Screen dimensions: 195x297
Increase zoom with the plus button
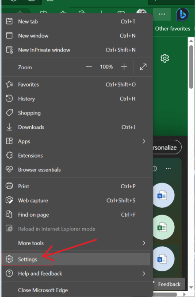tap(124, 67)
